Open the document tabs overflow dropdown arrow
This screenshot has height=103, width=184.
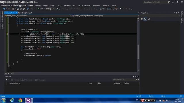tap(138, 13)
